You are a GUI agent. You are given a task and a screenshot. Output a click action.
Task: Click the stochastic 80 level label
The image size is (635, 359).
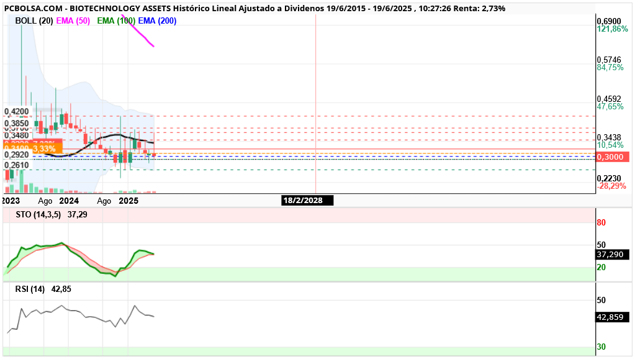point(601,222)
